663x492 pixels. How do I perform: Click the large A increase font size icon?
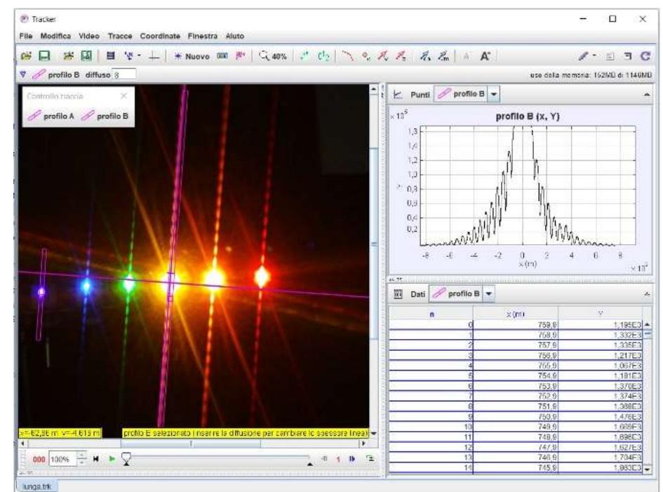click(x=485, y=56)
